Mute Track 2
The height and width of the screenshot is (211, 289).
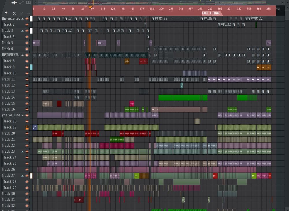pos(27,25)
